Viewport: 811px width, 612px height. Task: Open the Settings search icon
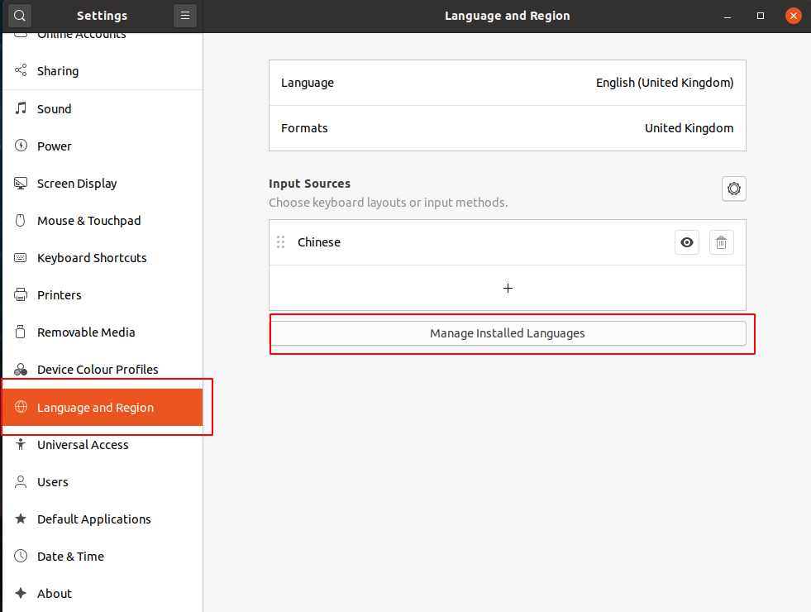(x=20, y=16)
